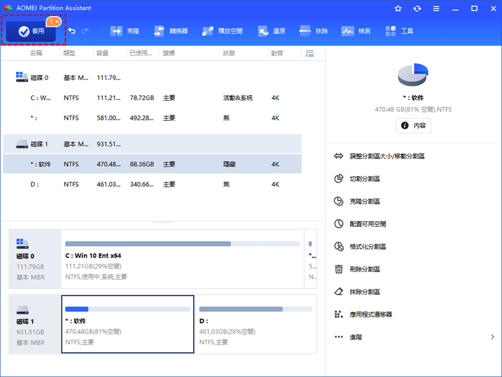
Task: Select the D: partition row in list
Action: click(x=152, y=185)
